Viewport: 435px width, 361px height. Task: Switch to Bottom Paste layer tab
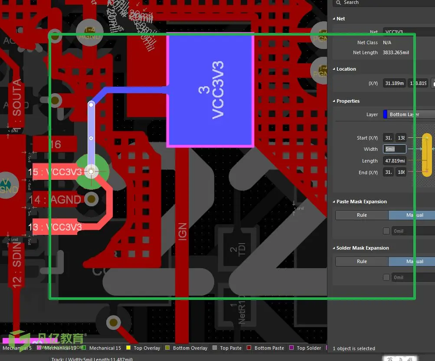pos(269,348)
